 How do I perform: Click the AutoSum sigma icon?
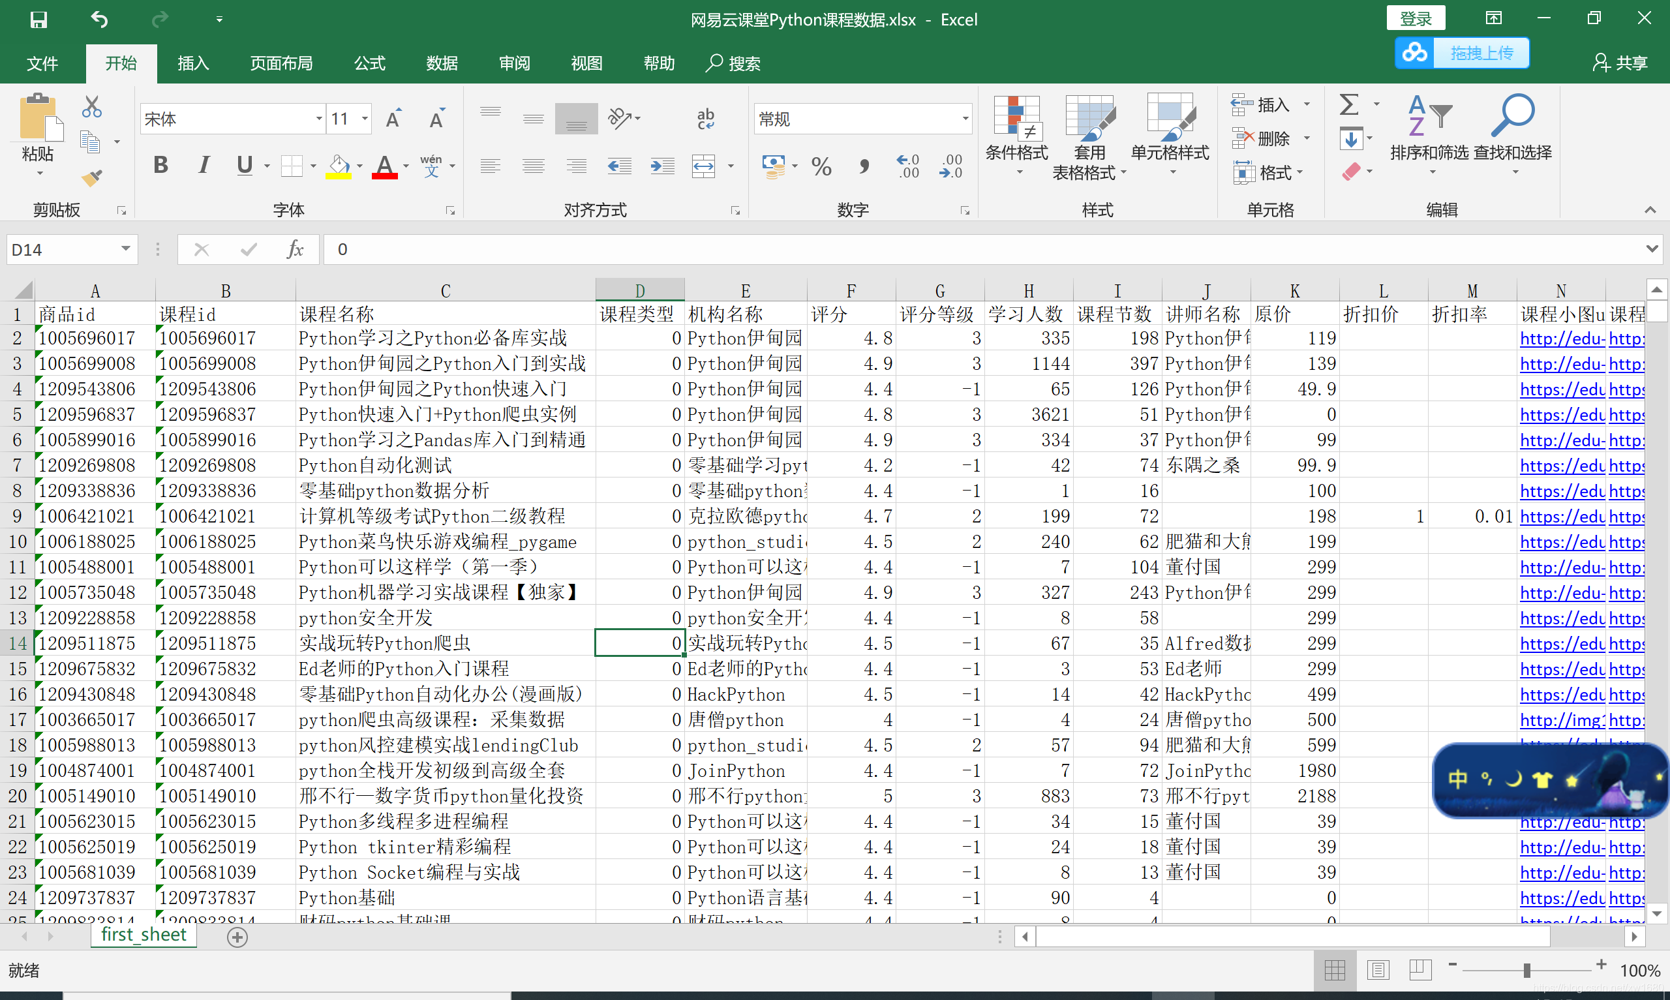1348,105
